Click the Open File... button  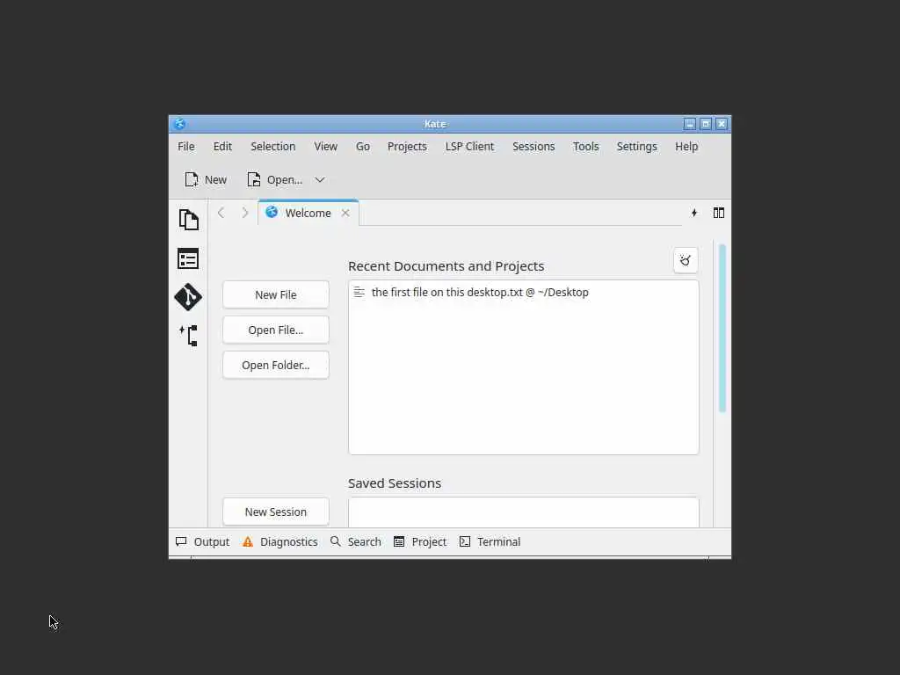click(275, 330)
